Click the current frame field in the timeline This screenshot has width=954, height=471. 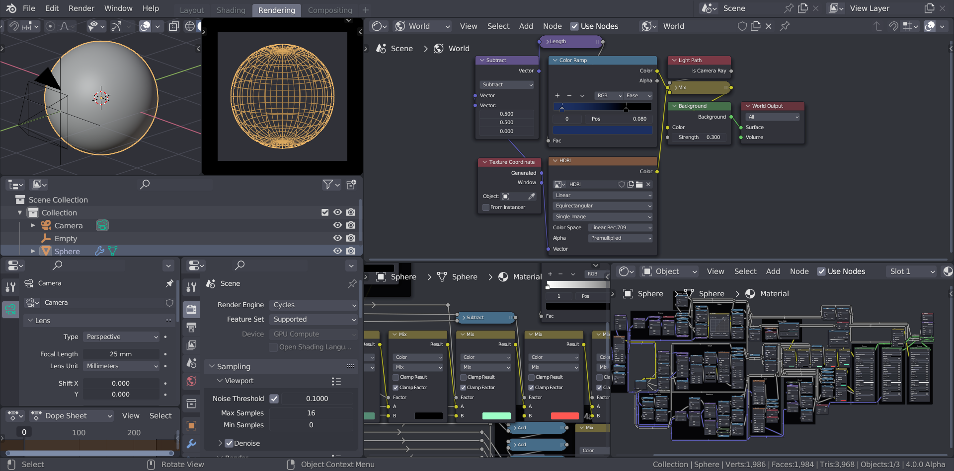coord(23,432)
